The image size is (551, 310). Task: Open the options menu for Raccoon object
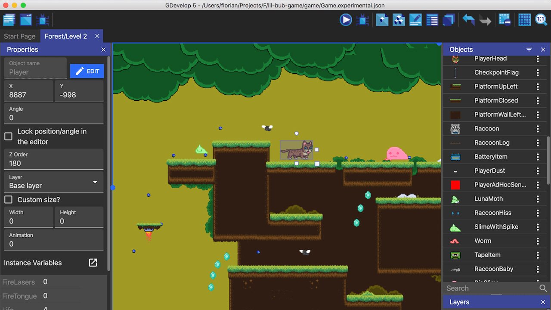tap(537, 128)
